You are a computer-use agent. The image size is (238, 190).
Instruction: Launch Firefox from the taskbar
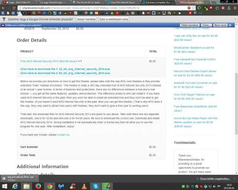click(38, 186)
